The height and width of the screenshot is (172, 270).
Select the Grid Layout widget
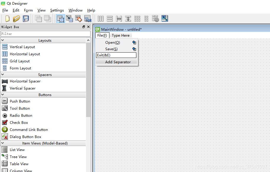pos(43,61)
